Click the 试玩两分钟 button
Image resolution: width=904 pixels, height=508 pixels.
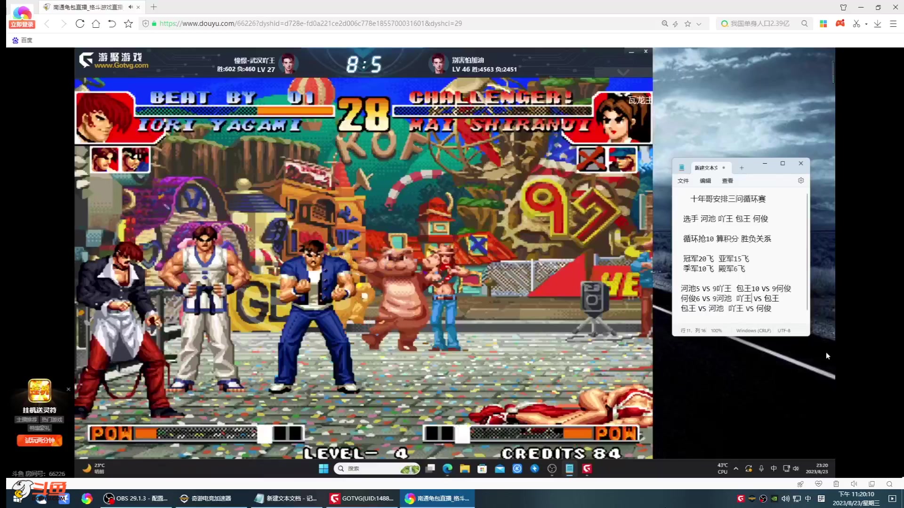pos(40,441)
